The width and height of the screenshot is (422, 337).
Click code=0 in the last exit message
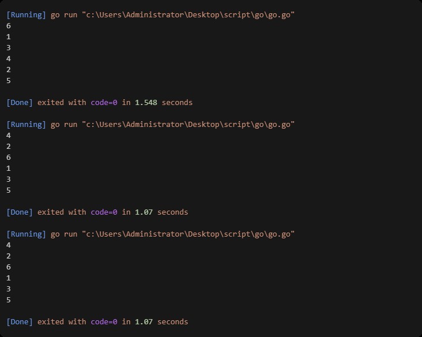(104, 322)
